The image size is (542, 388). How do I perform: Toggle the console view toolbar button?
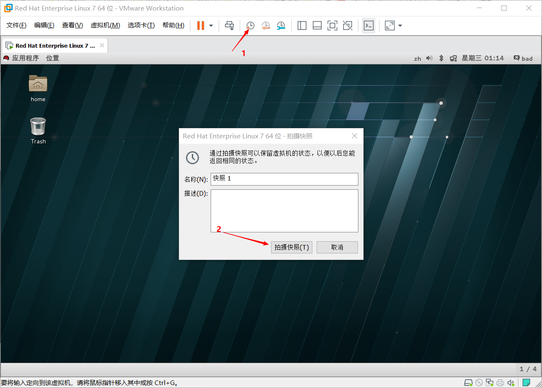tap(369, 26)
